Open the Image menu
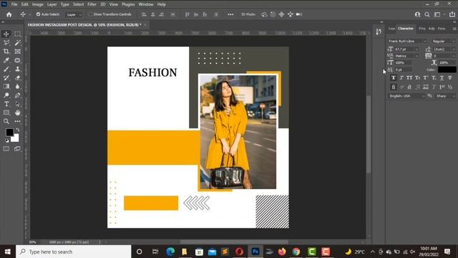This screenshot has width=458, height=258. (x=37, y=4)
